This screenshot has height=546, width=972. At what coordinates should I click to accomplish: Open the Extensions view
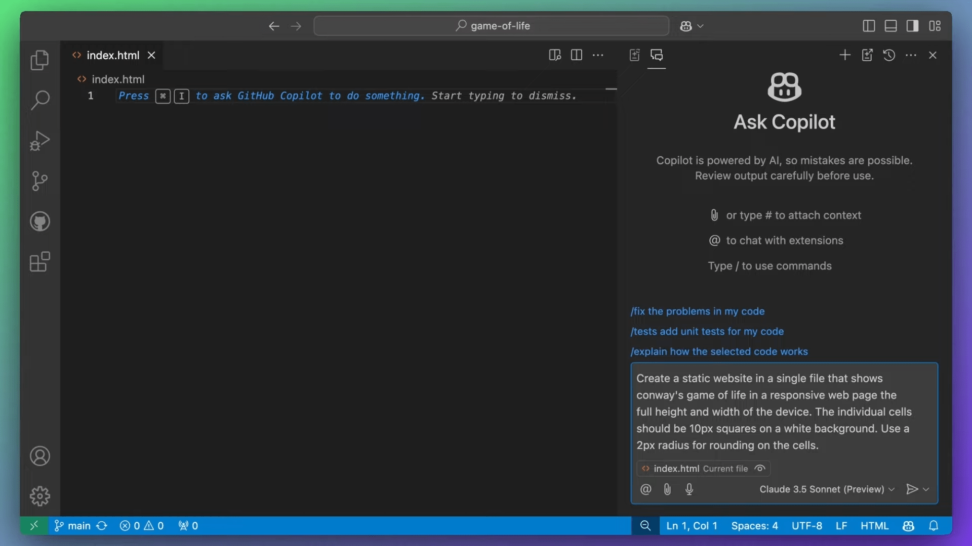pyautogui.click(x=40, y=262)
